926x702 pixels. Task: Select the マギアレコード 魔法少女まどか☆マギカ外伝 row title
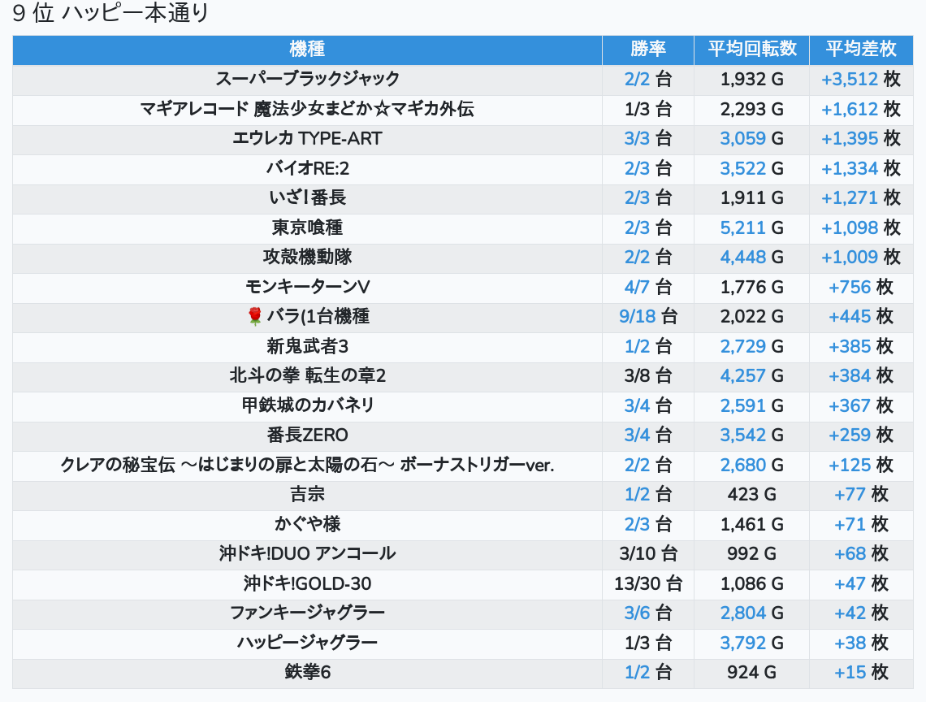coord(307,109)
